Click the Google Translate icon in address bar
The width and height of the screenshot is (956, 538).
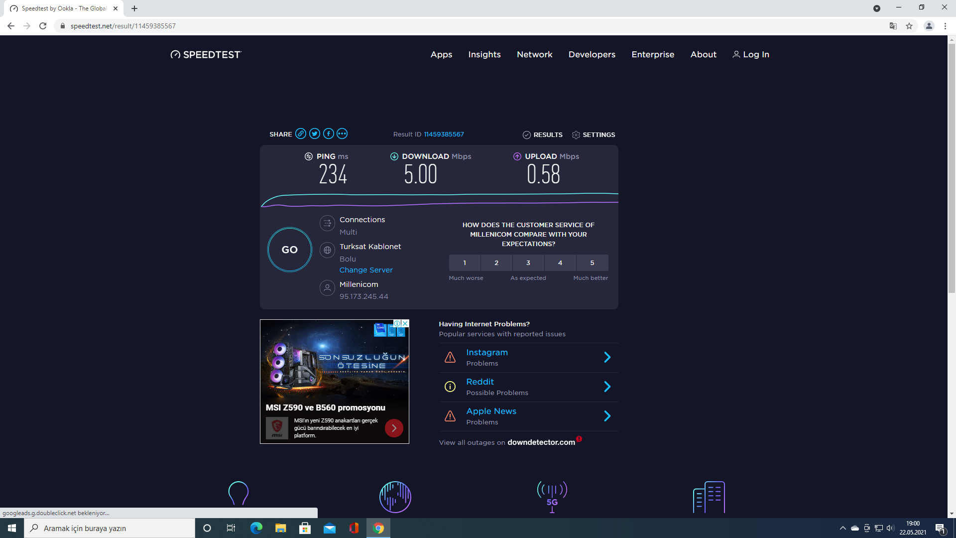pos(893,26)
